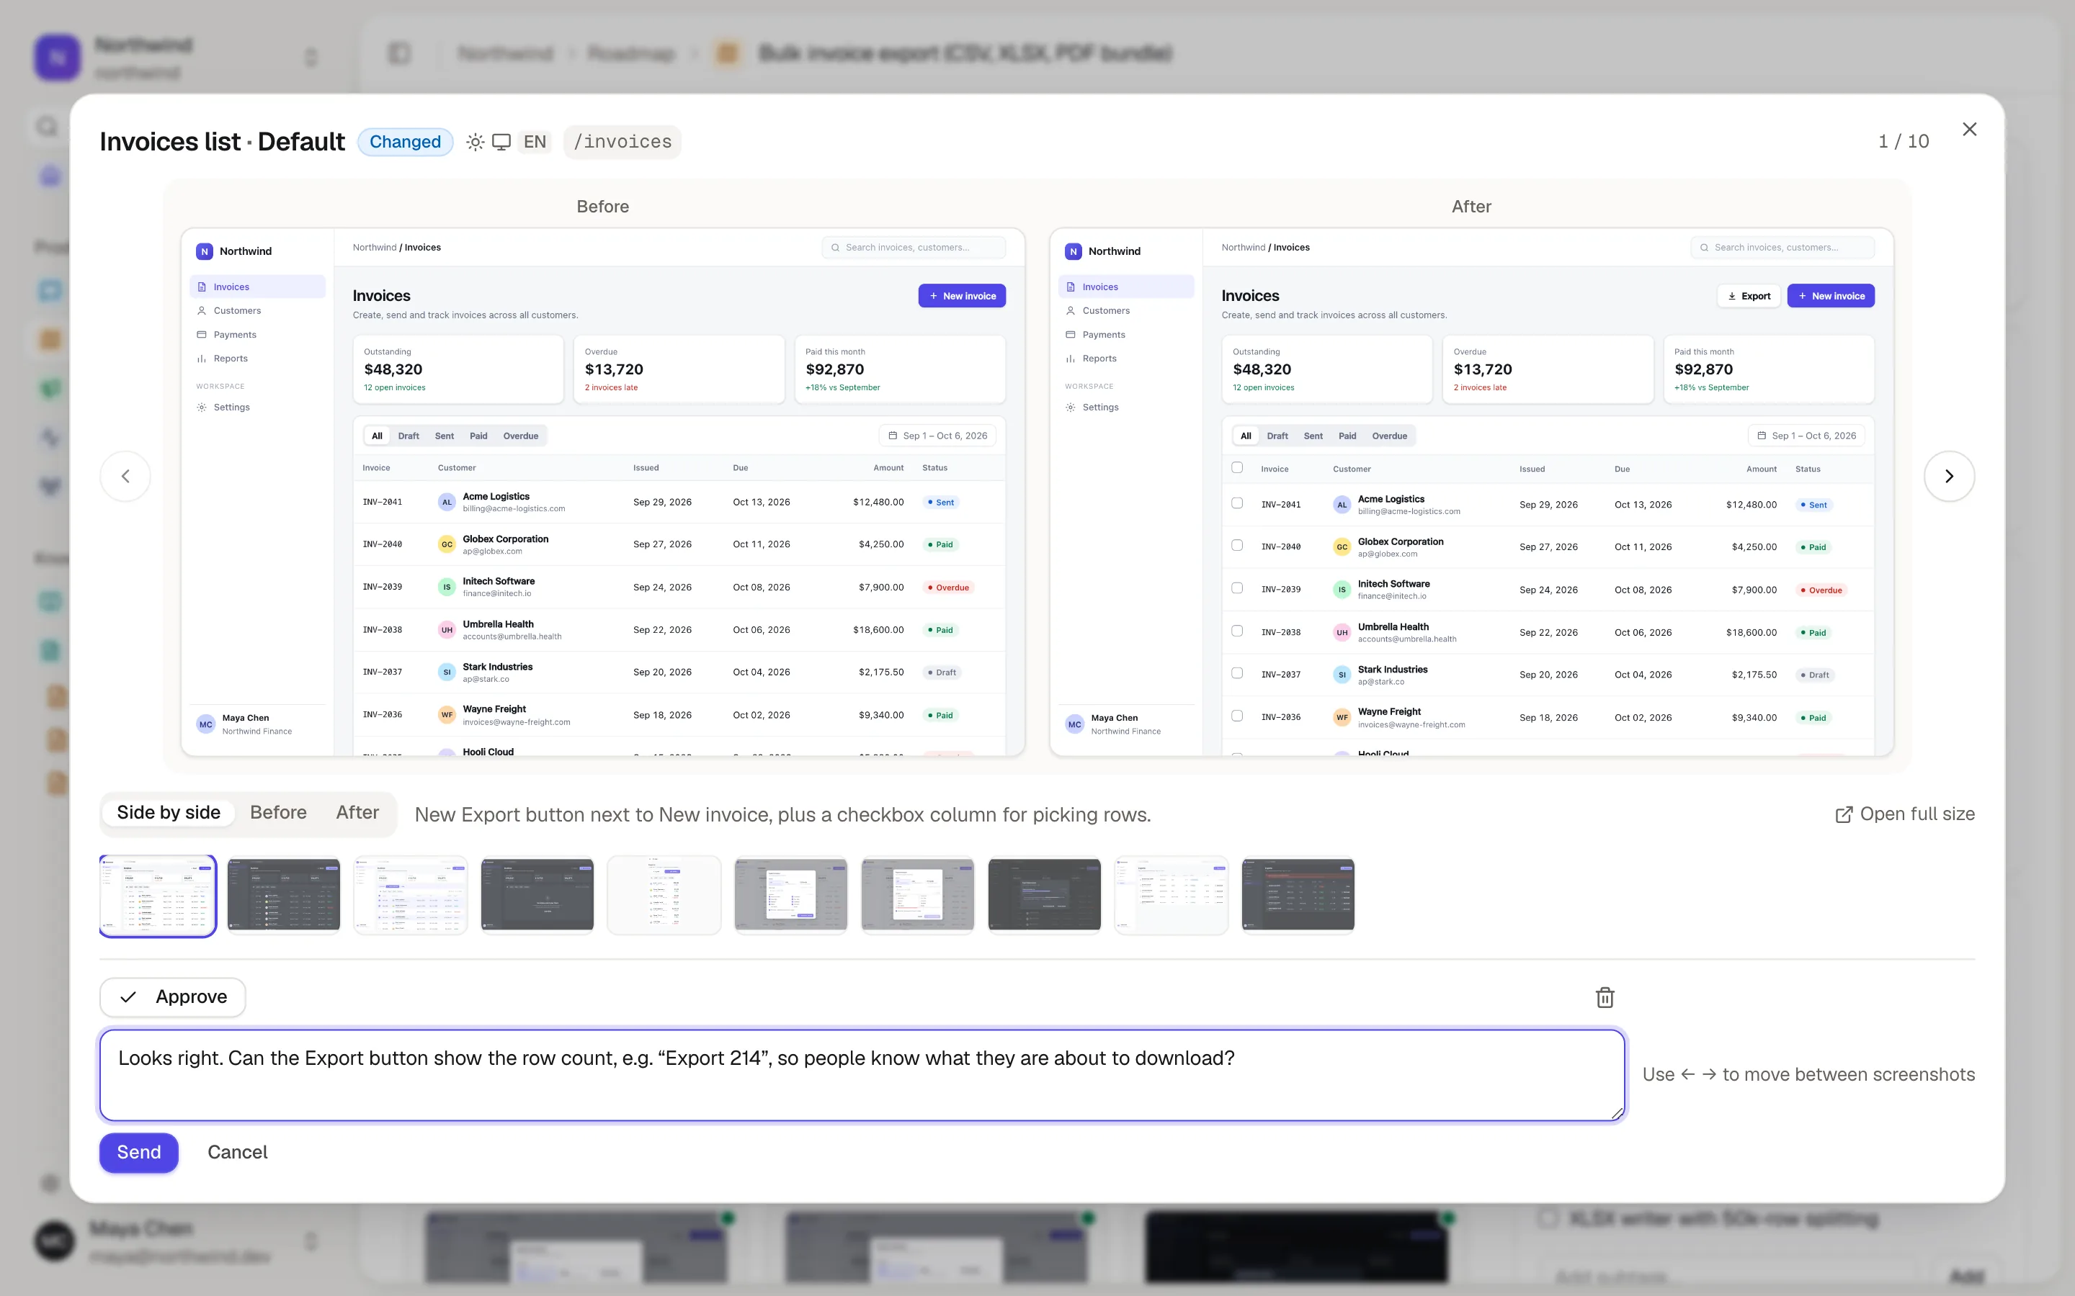This screenshot has height=1296, width=2075.
Task: Switch to the Before view tab
Action: [279, 813]
